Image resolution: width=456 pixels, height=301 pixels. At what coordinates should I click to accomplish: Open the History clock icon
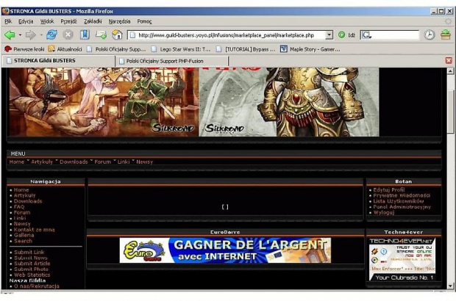[430, 35]
